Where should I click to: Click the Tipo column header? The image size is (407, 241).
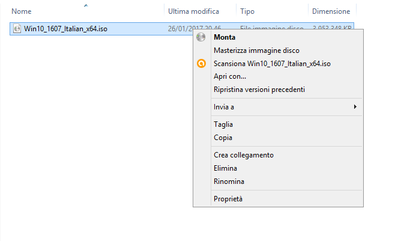click(x=247, y=11)
